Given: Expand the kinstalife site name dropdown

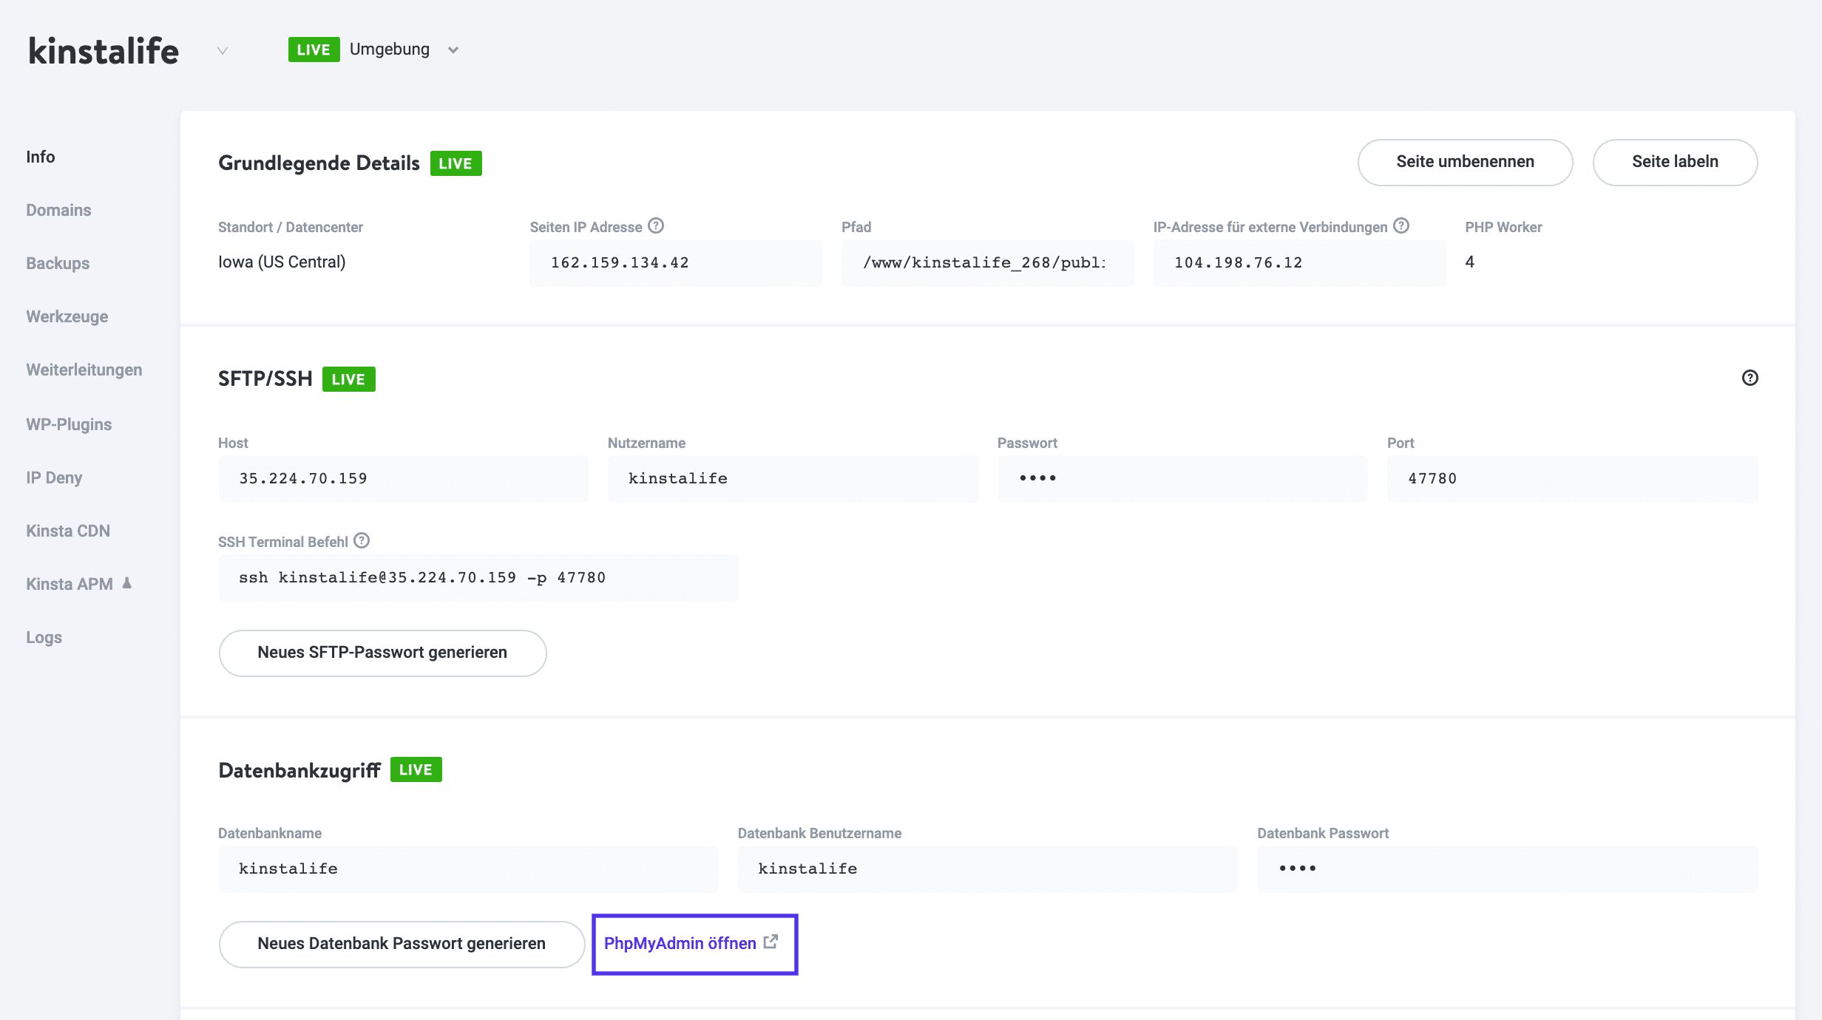Looking at the screenshot, I should pos(221,50).
